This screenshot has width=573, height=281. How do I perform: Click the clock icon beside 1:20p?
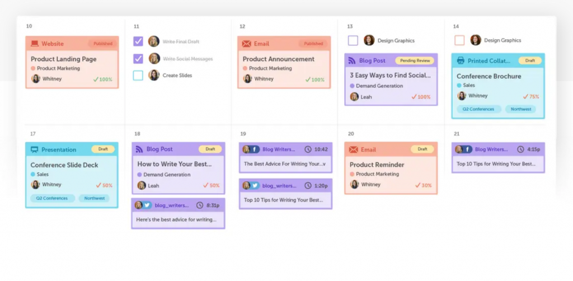308,186
